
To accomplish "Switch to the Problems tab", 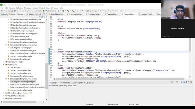I will [65, 83].
